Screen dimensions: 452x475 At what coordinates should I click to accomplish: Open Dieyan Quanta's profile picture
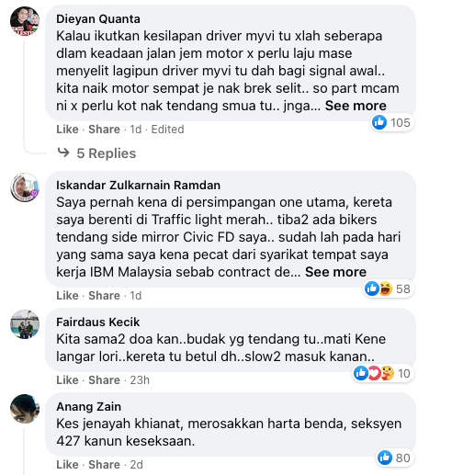tap(25, 21)
